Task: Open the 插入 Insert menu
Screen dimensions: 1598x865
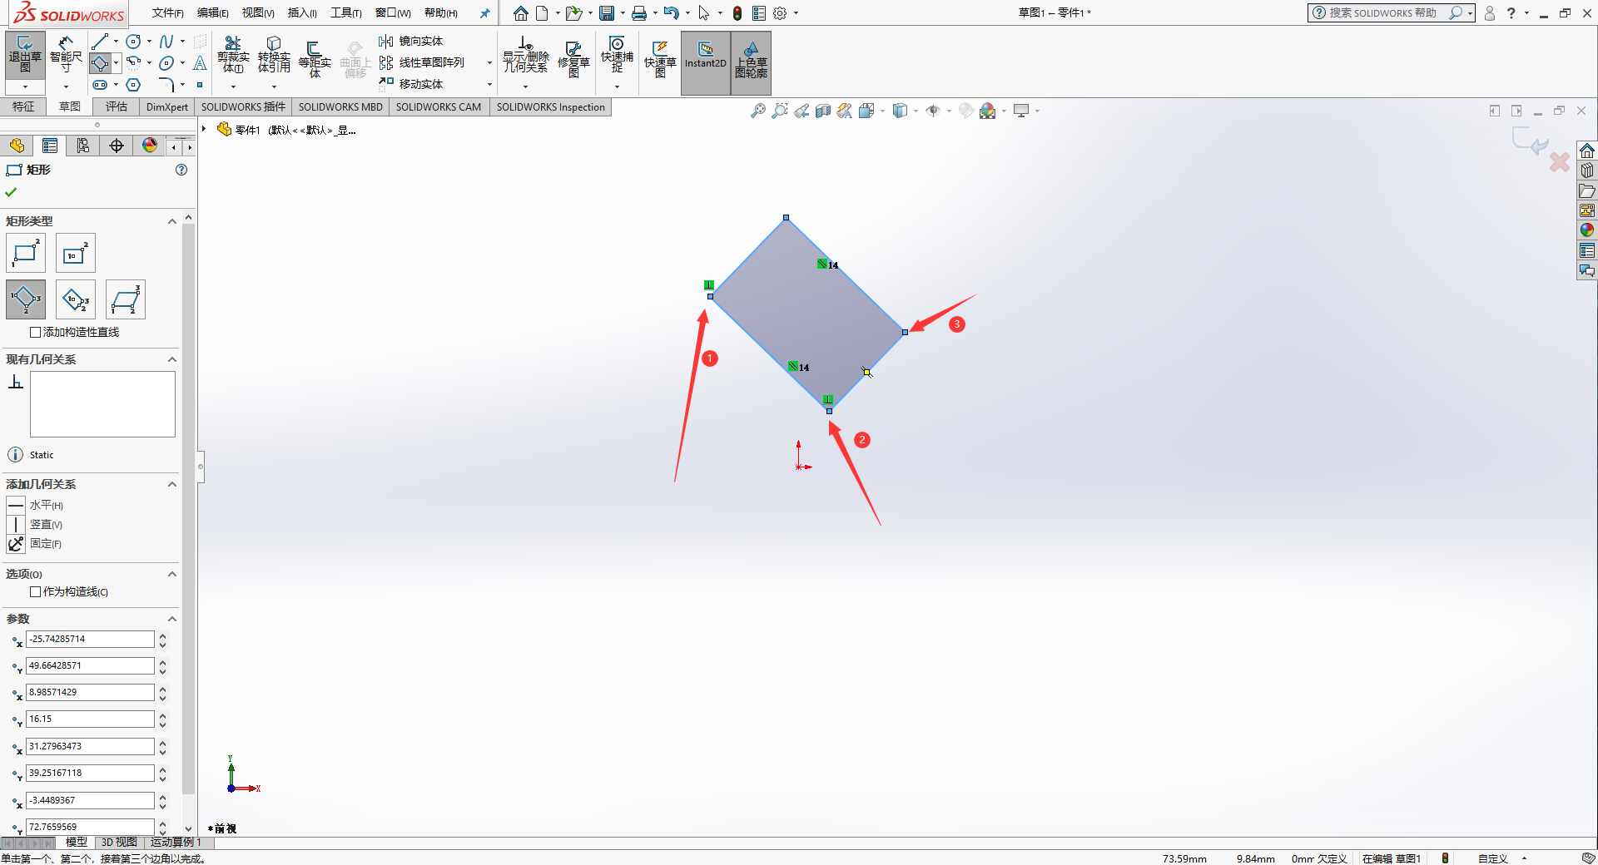Action: (302, 12)
